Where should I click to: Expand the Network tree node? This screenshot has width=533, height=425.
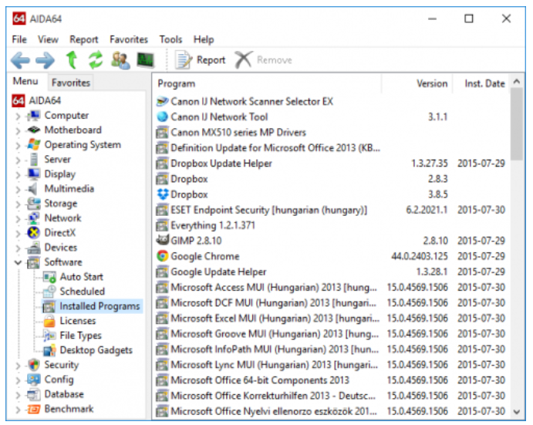click(18, 218)
